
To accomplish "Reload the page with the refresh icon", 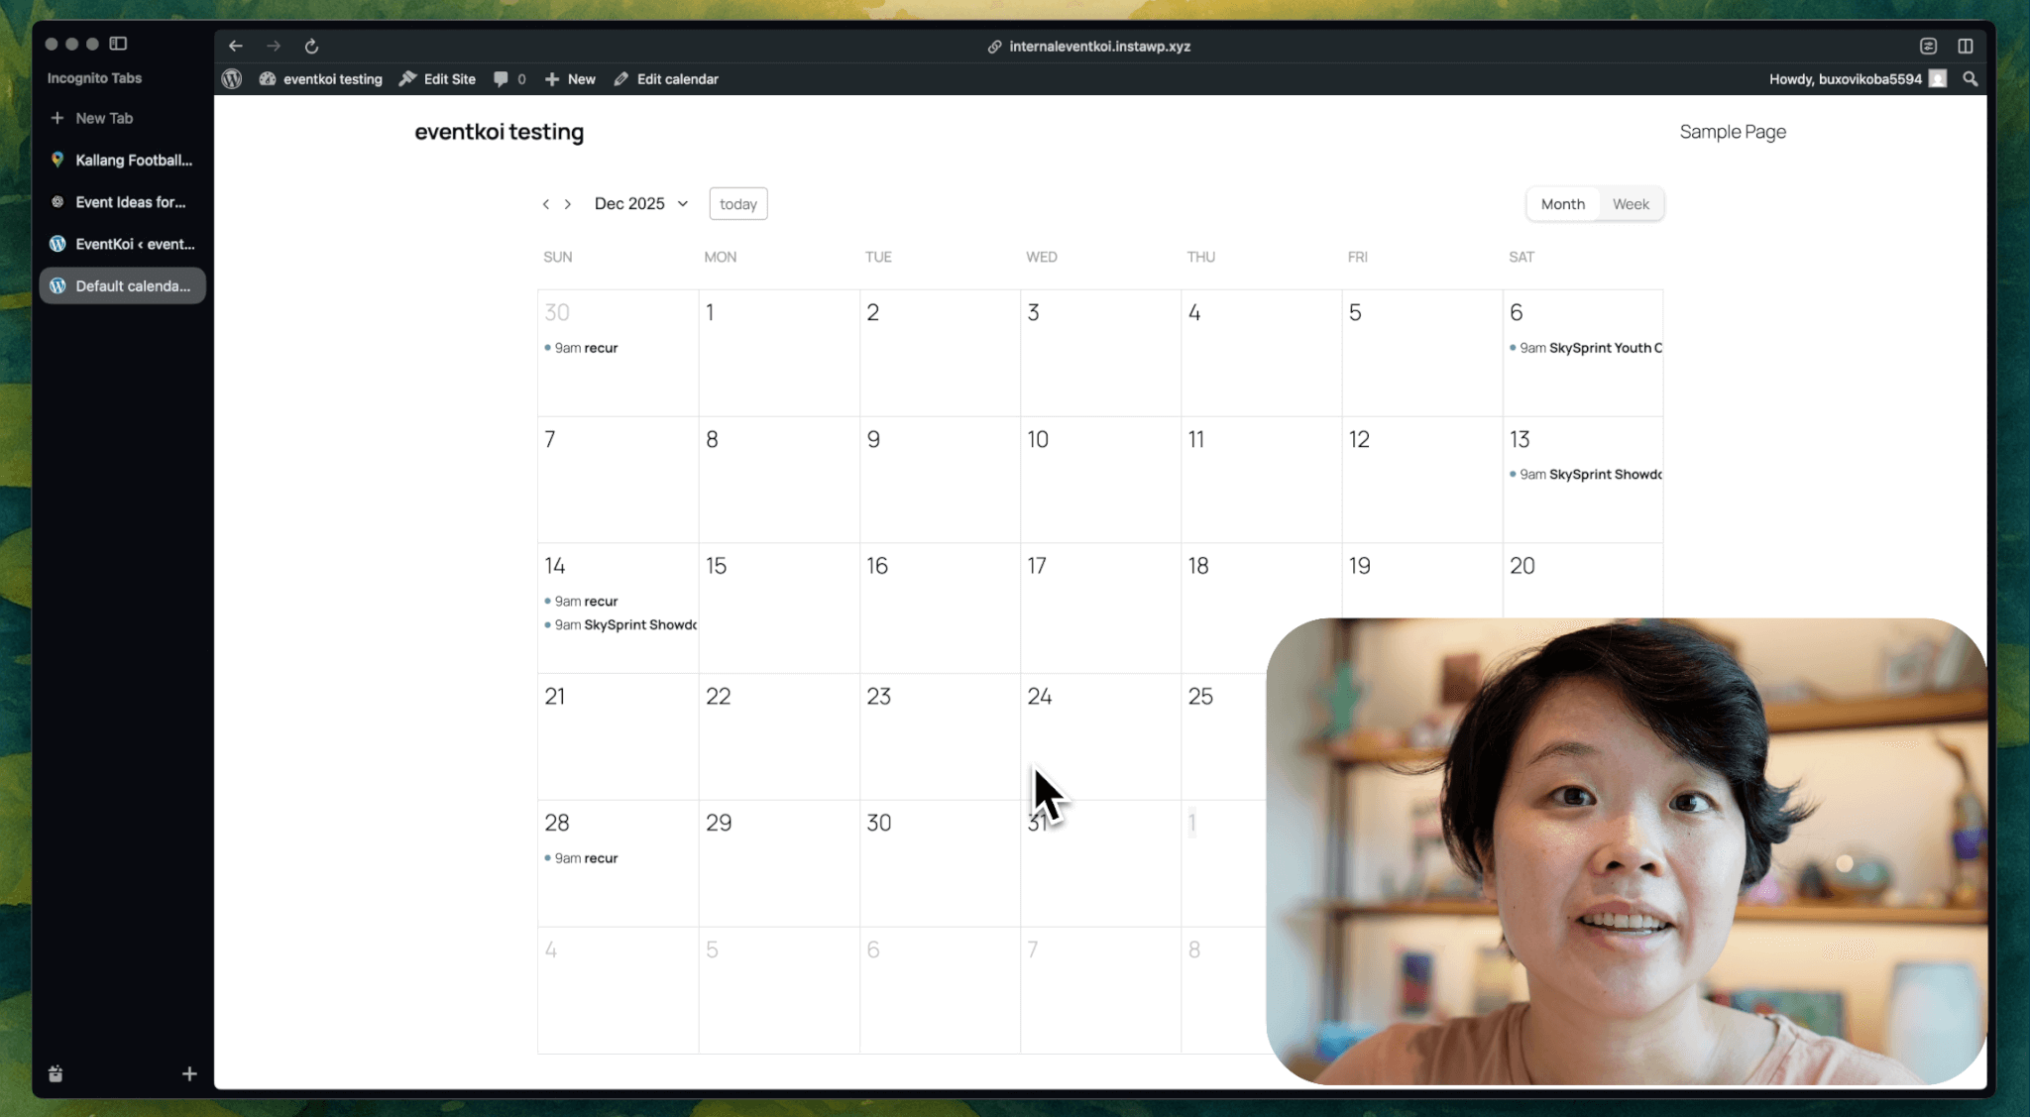I will click(x=311, y=46).
